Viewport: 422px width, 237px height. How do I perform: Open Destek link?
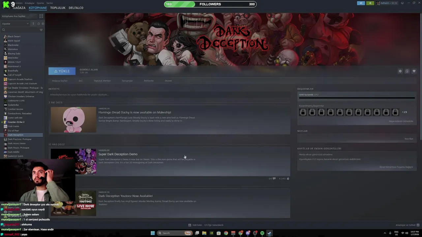pyautogui.click(x=168, y=81)
